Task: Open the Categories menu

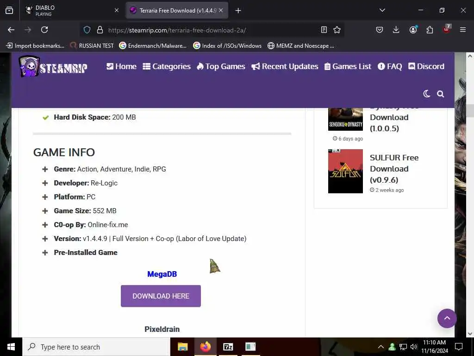Action: 167,66
